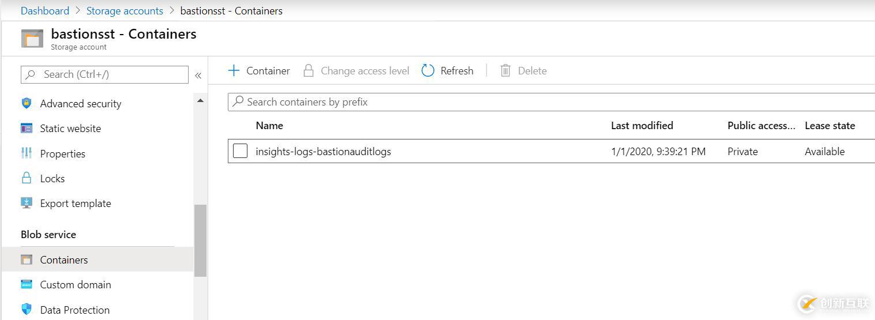This screenshot has width=875, height=320.
Task: Click the sidebar scroll up arrow
Action: tap(200, 101)
